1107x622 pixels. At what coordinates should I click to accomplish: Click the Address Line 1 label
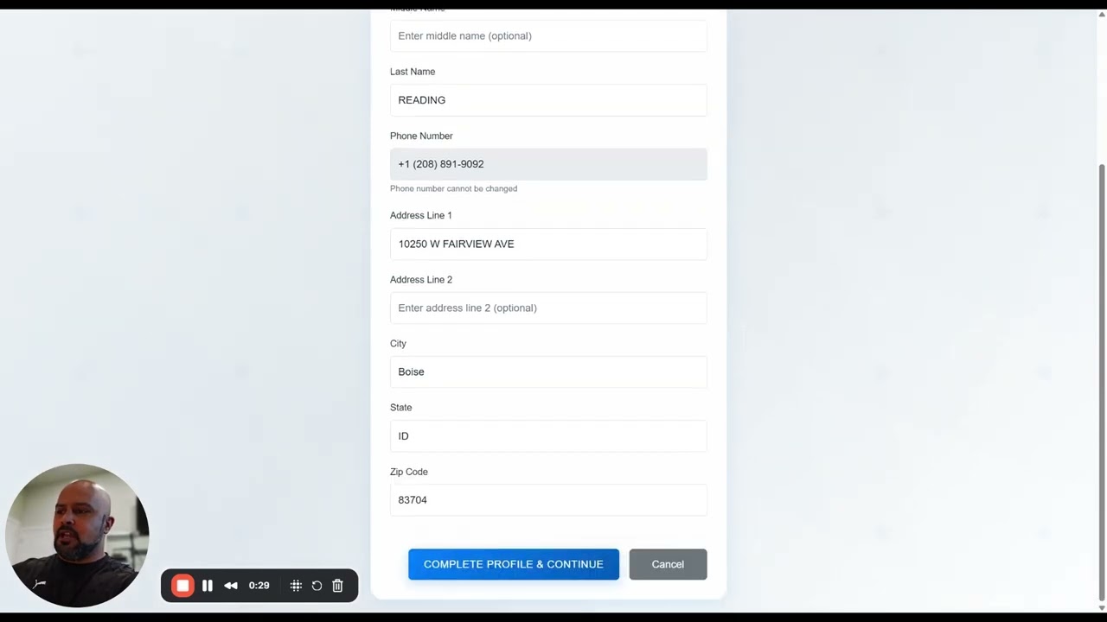(420, 215)
